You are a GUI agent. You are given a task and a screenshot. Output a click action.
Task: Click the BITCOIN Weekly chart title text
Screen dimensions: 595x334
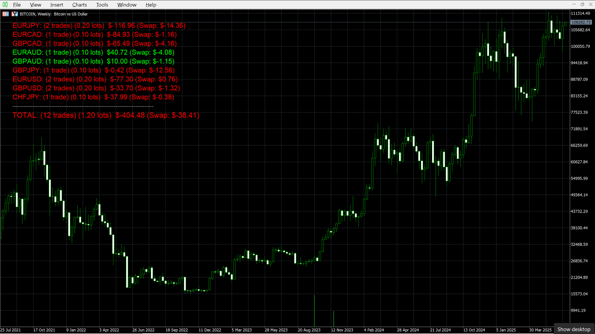[x=53, y=14]
